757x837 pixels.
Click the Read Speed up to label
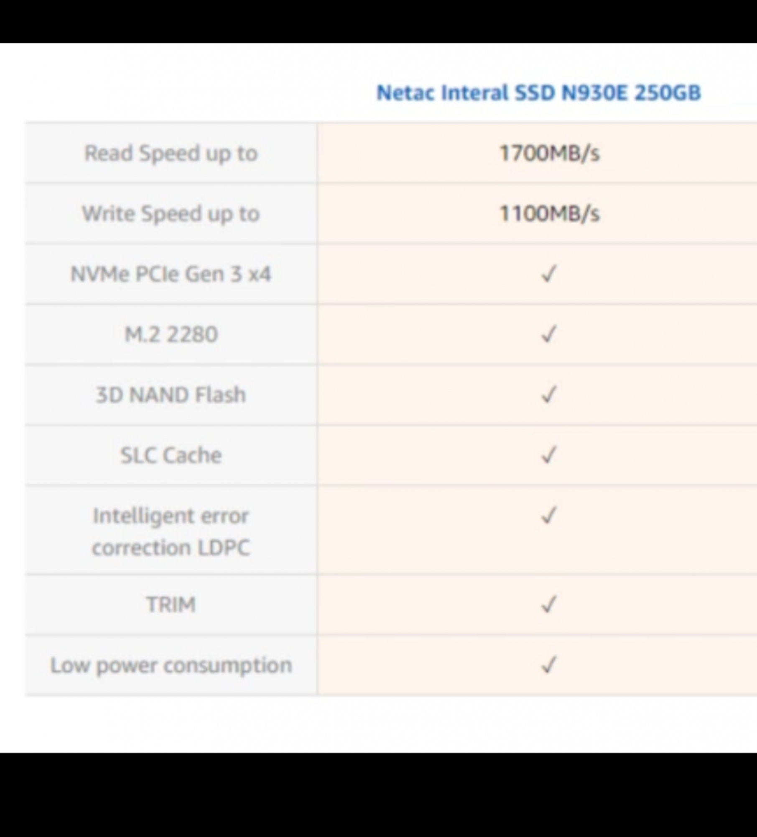tap(171, 153)
